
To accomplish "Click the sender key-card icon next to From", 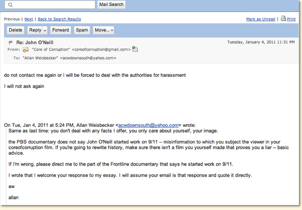I will click(25, 50).
